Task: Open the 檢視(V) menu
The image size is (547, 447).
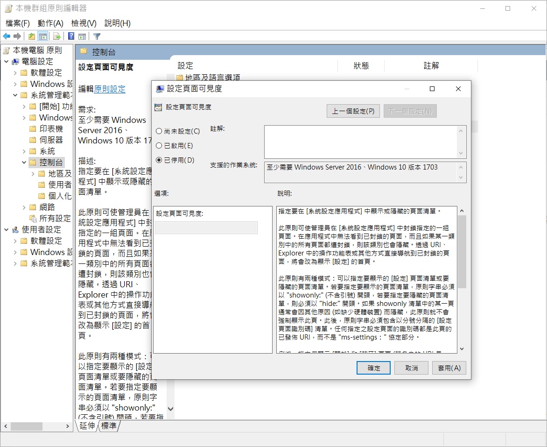Action: click(84, 23)
